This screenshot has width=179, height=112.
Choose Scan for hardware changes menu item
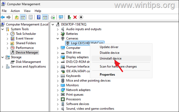[x=121, y=66]
